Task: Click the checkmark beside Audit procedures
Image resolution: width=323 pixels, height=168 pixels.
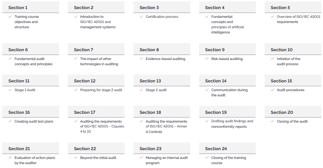Action: coord(272,90)
